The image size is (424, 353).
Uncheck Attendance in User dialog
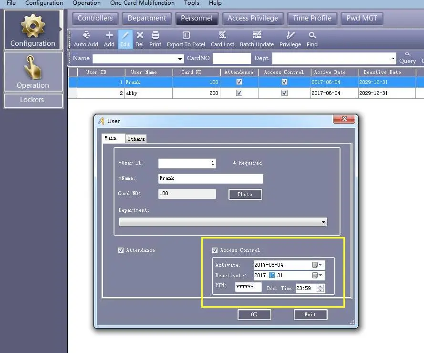tap(121, 250)
